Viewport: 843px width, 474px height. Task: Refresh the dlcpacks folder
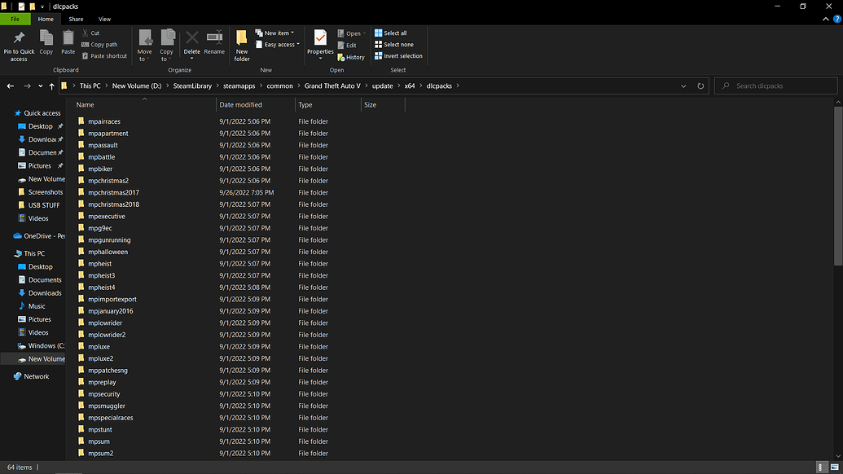click(700, 86)
